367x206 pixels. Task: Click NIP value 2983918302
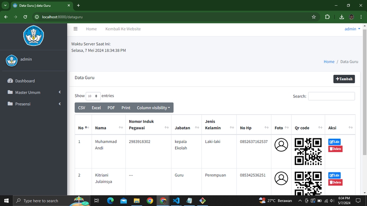click(140, 141)
